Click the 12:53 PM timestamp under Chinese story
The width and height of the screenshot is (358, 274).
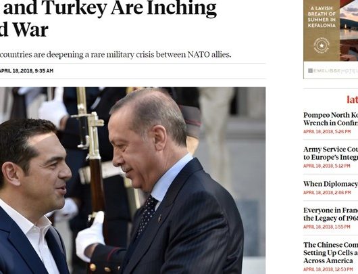[x=328, y=269]
